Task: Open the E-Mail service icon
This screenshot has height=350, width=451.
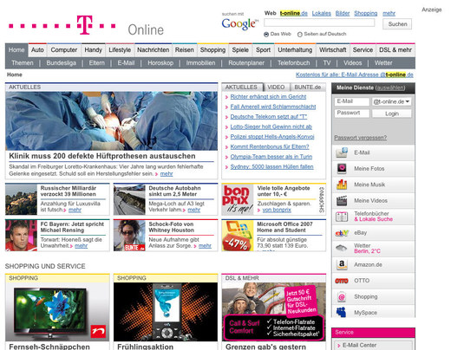Action: [342, 152]
